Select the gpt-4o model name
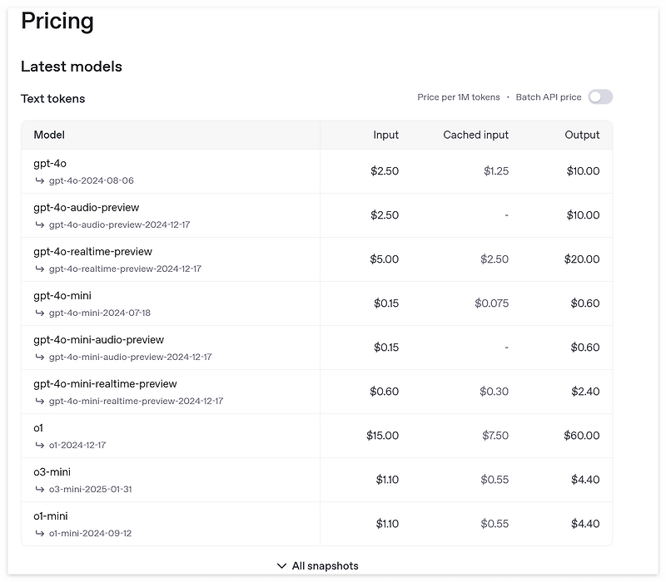The image size is (666, 582). click(x=50, y=164)
